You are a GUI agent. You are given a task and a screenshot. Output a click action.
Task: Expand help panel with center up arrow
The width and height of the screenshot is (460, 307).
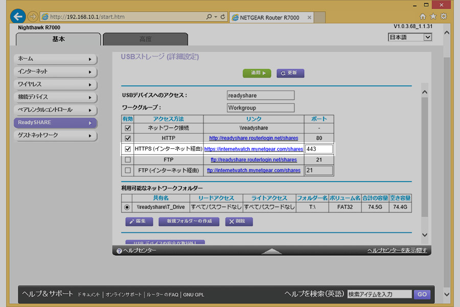coord(271,251)
